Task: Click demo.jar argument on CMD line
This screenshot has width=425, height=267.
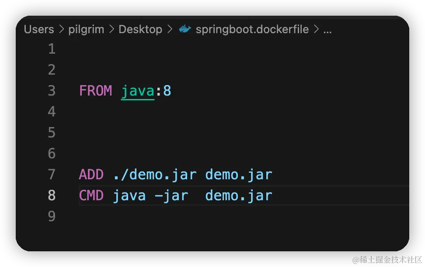Action: point(239,196)
